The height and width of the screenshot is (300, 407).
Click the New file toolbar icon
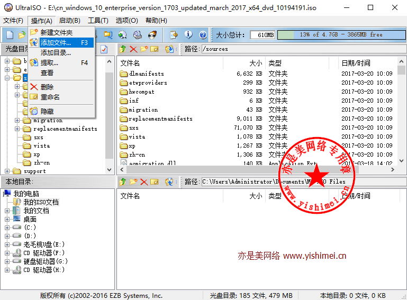(10, 35)
